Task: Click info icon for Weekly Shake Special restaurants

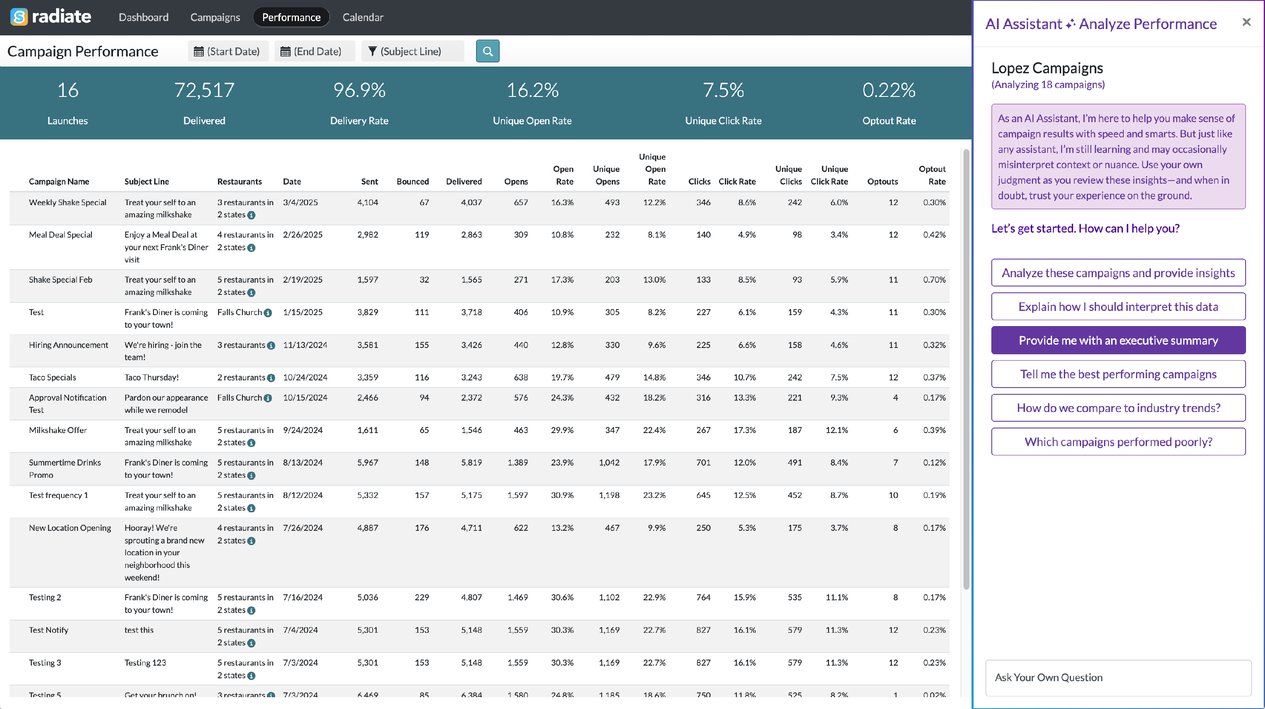Action: click(x=251, y=215)
